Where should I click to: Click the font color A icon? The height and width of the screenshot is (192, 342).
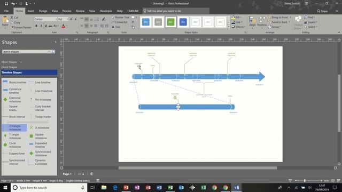pyautogui.click(x=63, y=26)
